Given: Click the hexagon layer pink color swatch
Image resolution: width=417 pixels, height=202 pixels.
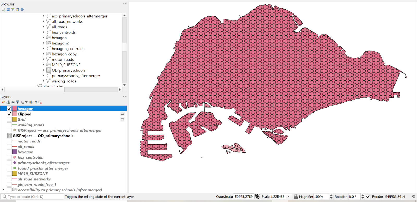Looking at the screenshot, I should point(15,109).
